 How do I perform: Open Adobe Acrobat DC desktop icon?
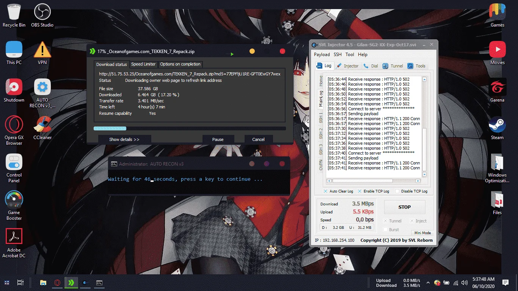(x=14, y=243)
